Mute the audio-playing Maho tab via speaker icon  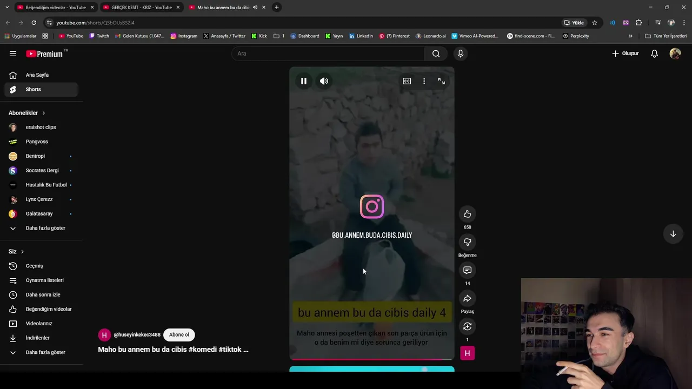click(x=255, y=8)
